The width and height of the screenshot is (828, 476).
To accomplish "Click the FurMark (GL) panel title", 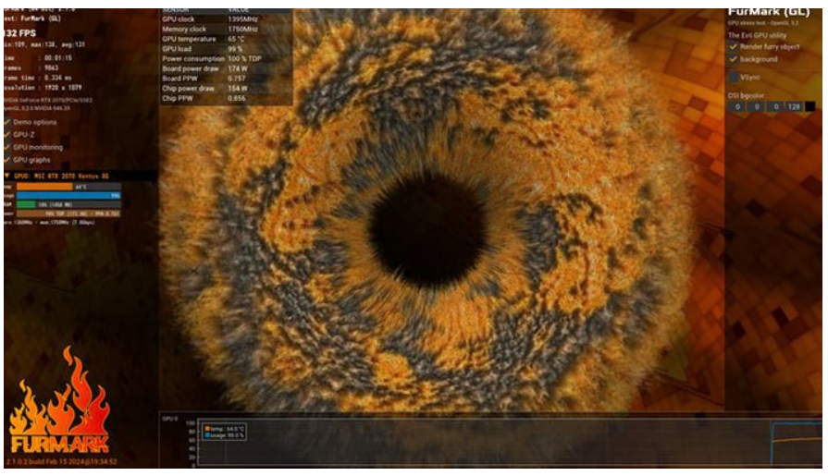I will (769, 12).
